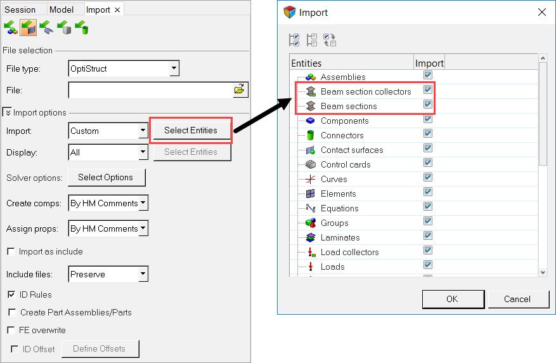Toggle Import checkbox for Beam section collectors
The width and height of the screenshot is (556, 363).
[x=428, y=89]
